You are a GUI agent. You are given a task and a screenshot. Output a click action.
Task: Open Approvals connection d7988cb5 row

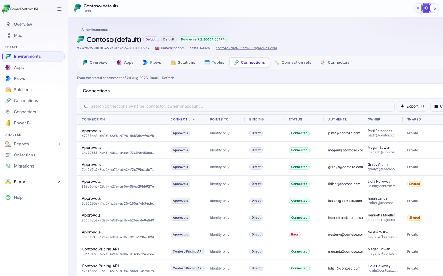[x=260, y=133]
